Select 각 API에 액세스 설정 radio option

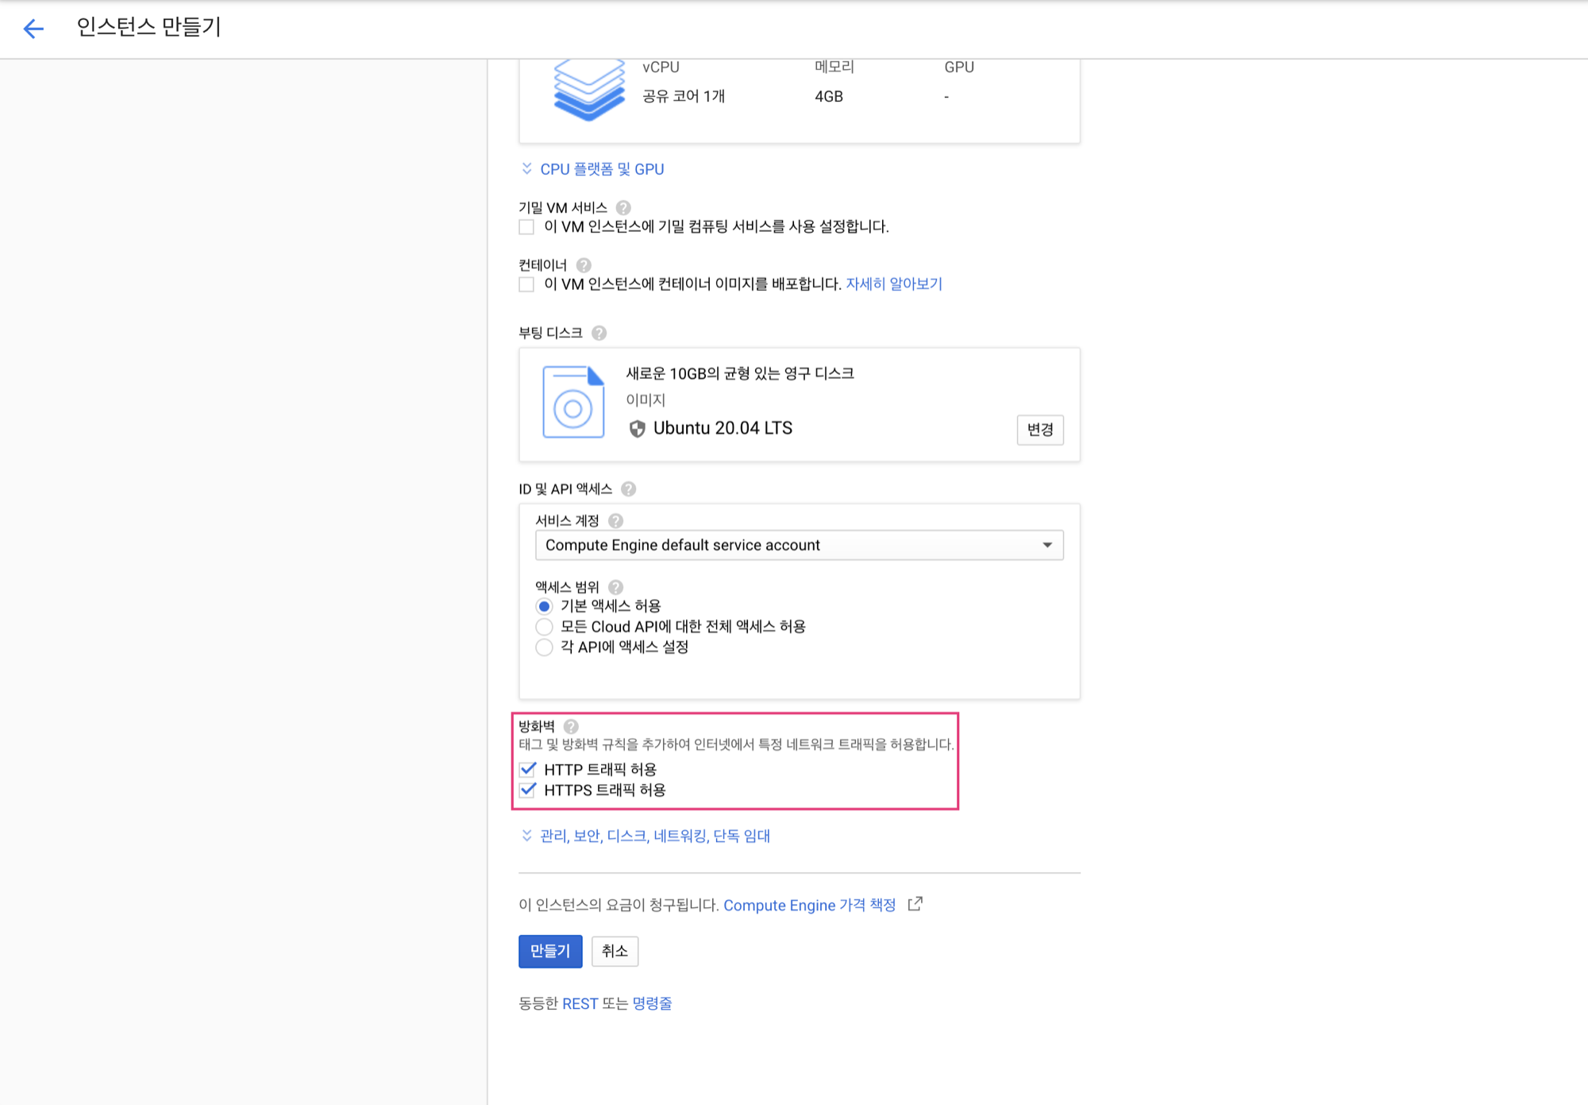(x=544, y=647)
